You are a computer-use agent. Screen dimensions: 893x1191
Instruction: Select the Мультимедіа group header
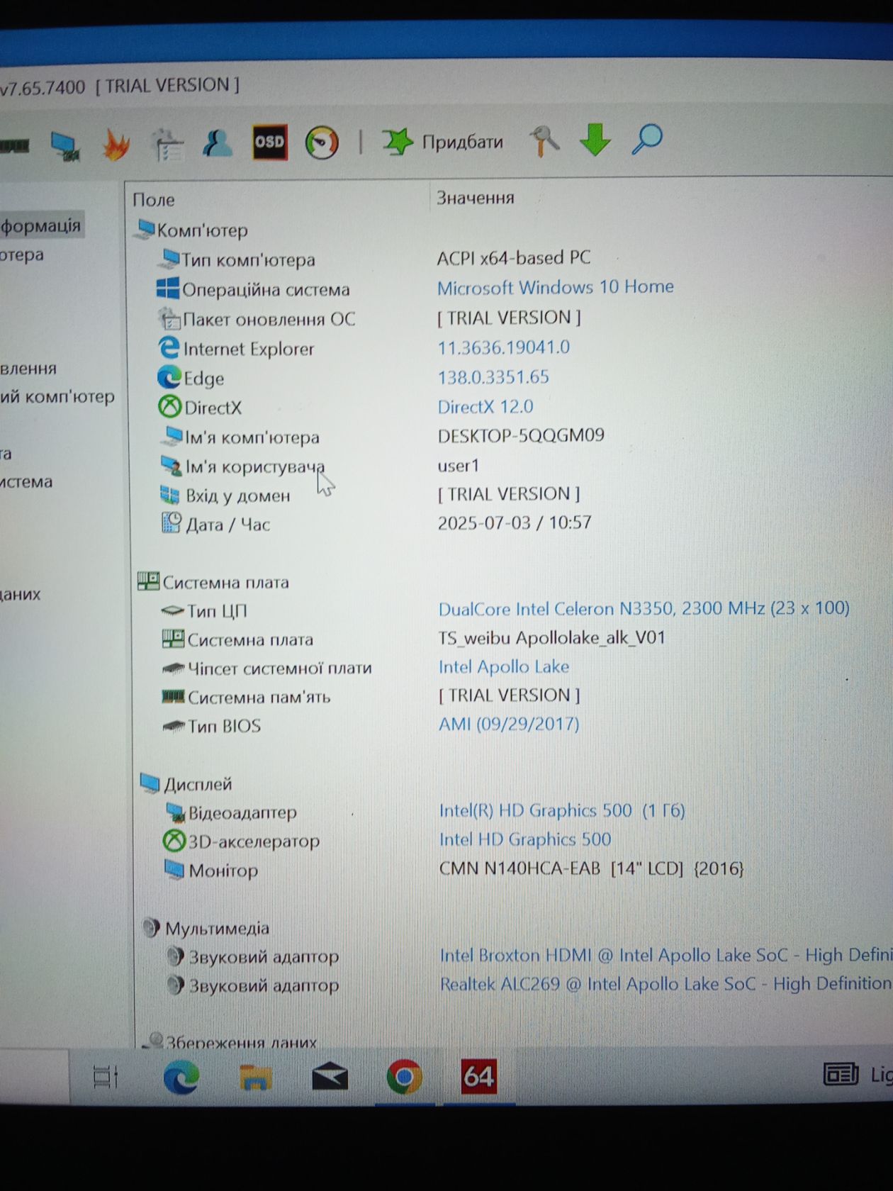(206, 928)
